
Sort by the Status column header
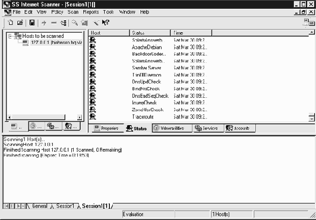point(150,33)
